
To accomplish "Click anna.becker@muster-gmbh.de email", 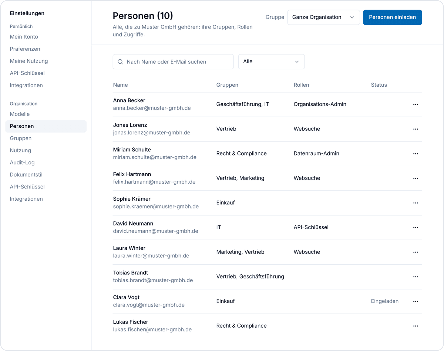I will coord(152,108).
